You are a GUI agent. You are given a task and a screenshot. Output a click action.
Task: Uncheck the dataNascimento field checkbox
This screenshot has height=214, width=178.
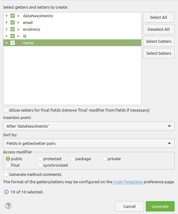[x=13, y=16]
